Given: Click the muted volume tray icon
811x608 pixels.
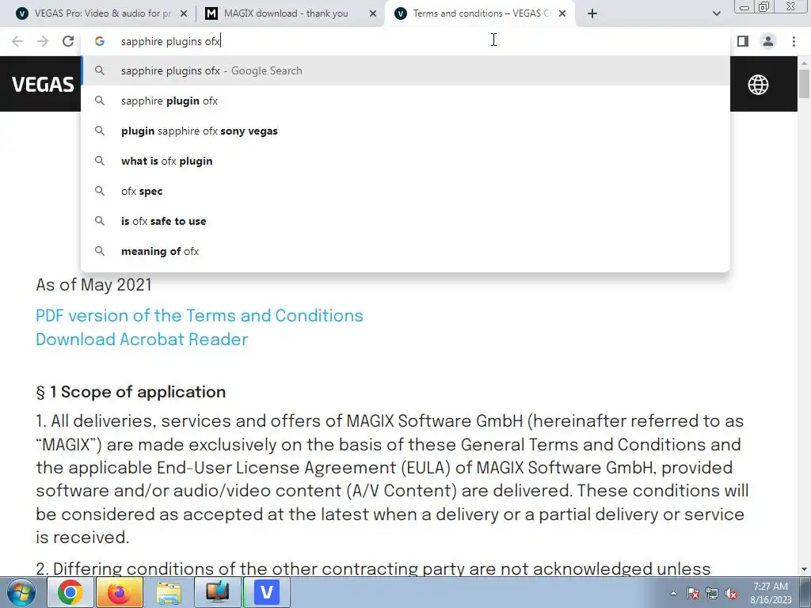Looking at the screenshot, I should 731,593.
